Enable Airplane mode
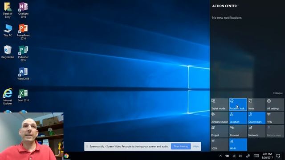 (220, 118)
